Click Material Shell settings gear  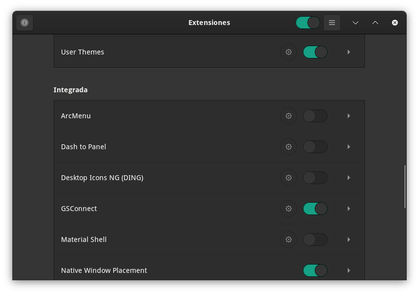click(x=289, y=240)
